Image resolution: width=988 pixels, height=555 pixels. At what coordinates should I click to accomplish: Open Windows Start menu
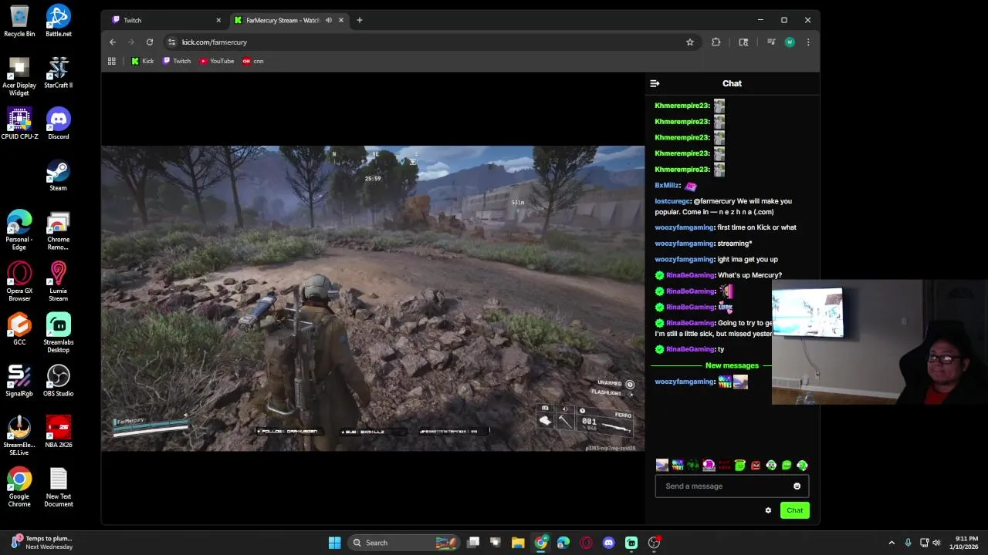(334, 543)
